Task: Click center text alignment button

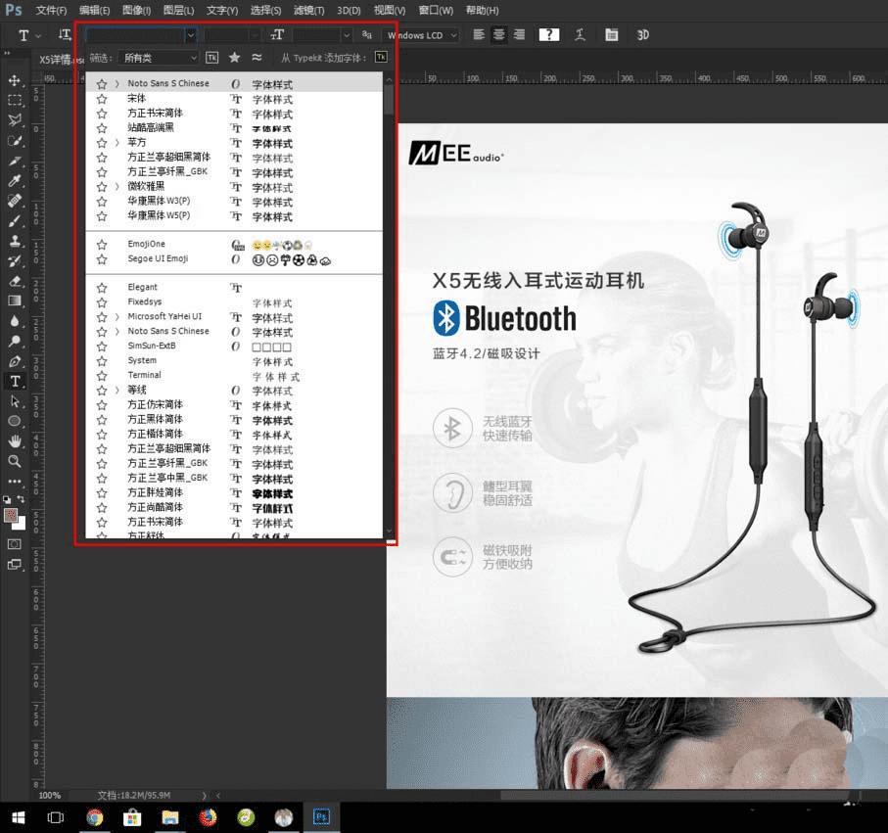Action: [499, 35]
